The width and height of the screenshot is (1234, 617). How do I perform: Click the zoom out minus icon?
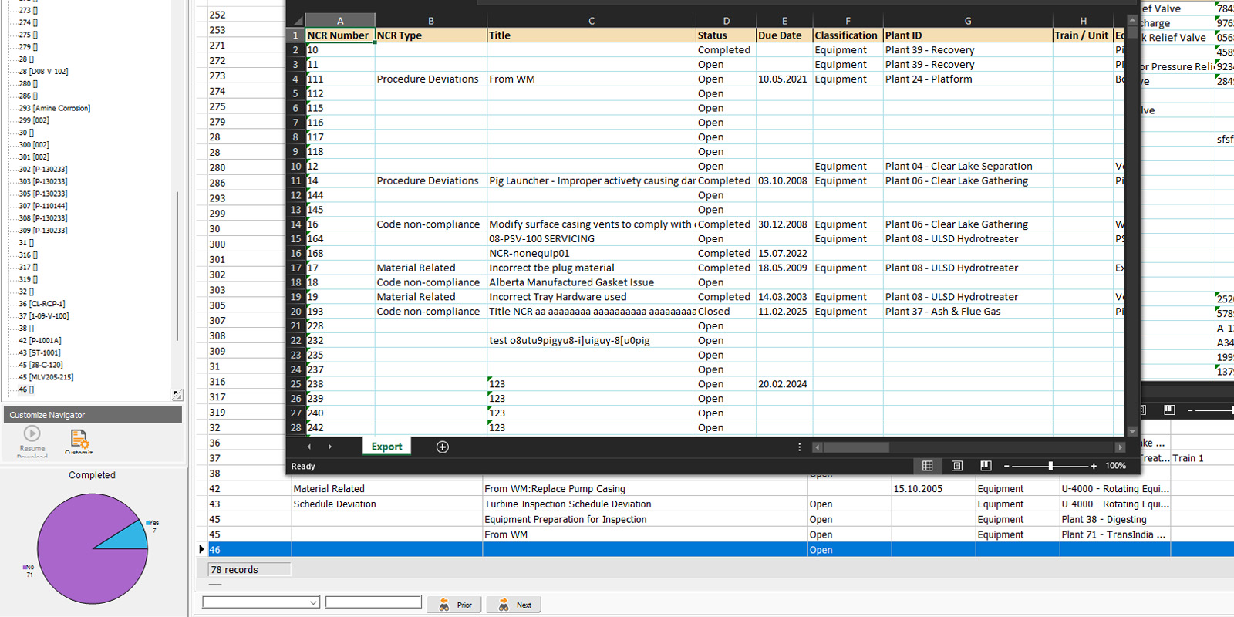tap(1006, 466)
